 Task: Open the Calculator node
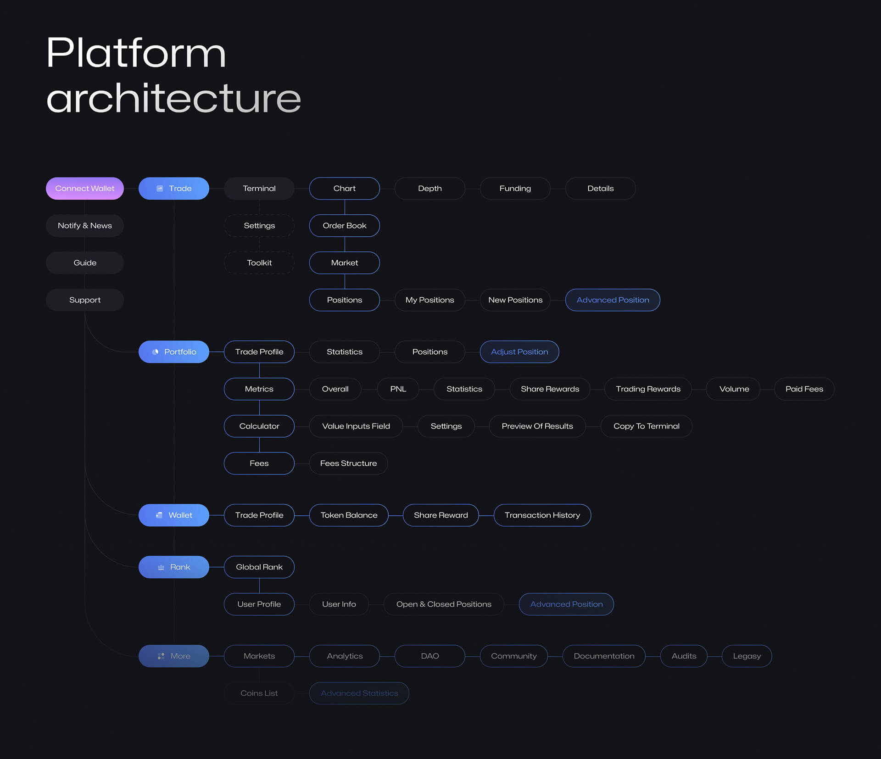(x=259, y=426)
